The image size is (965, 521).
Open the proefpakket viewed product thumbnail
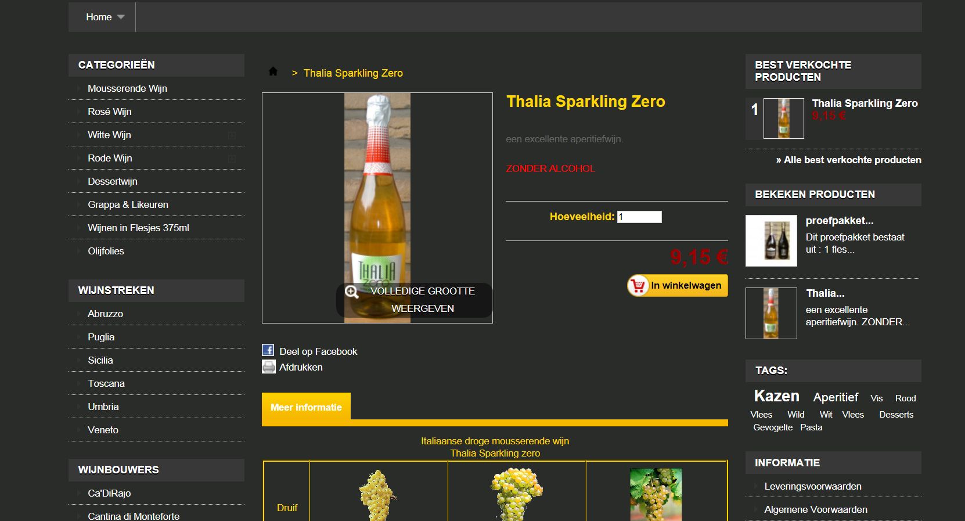click(x=771, y=240)
